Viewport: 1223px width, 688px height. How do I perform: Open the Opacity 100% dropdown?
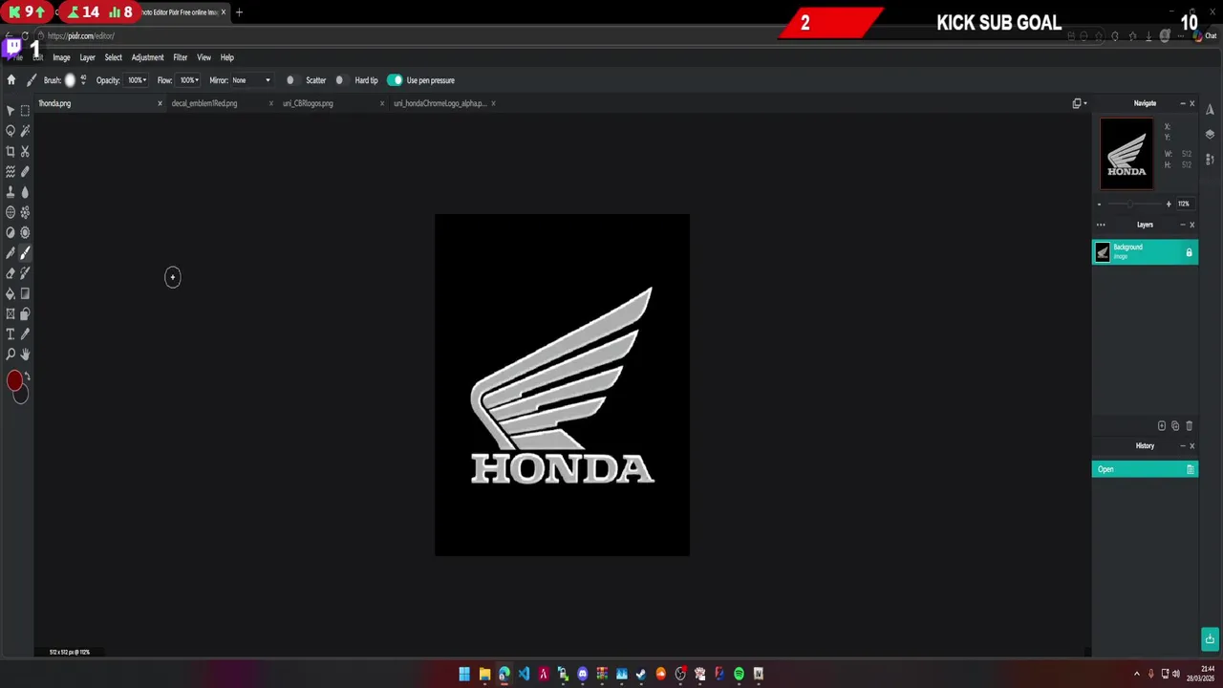click(135, 80)
